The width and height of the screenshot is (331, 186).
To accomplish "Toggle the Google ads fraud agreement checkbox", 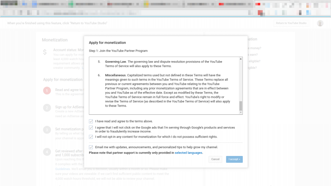I will tap(91, 128).
